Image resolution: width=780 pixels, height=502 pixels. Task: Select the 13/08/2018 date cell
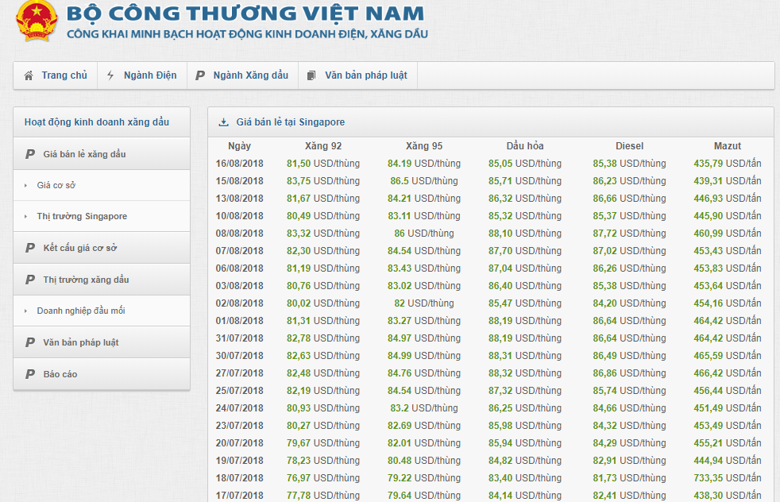tap(239, 199)
